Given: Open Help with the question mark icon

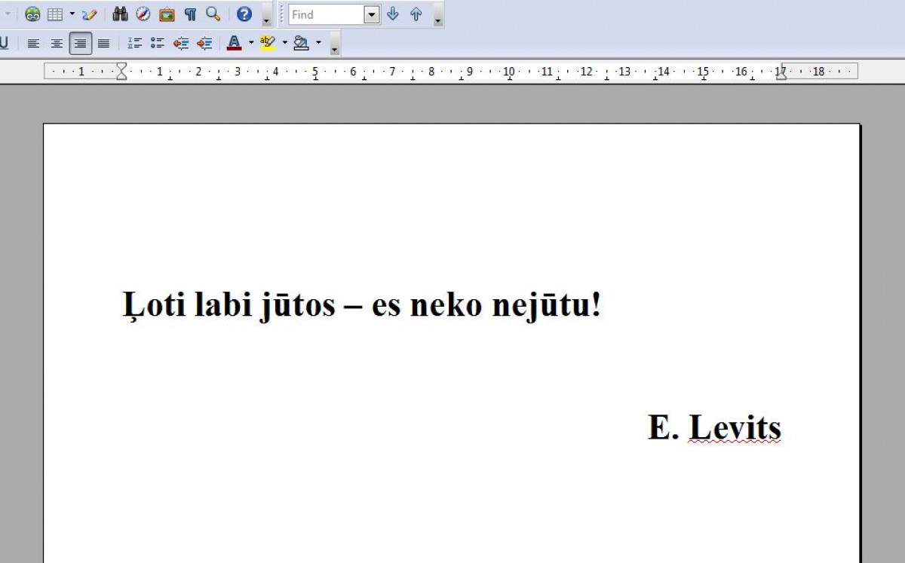Looking at the screenshot, I should [244, 14].
